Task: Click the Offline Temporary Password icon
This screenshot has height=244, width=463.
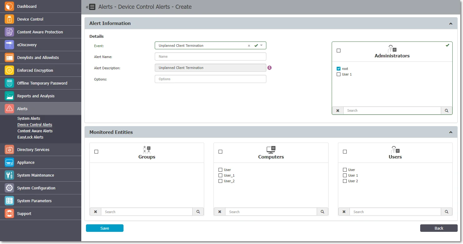Action: point(9,83)
